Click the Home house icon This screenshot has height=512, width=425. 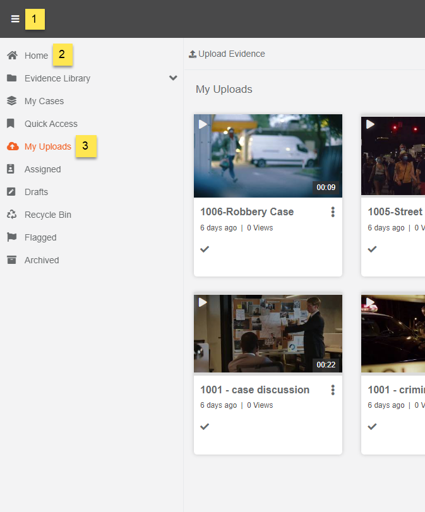(12, 56)
